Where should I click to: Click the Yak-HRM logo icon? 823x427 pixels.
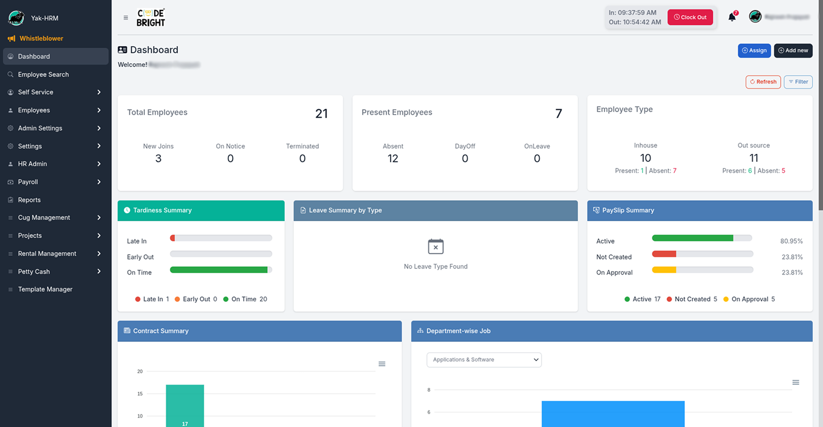[16, 18]
